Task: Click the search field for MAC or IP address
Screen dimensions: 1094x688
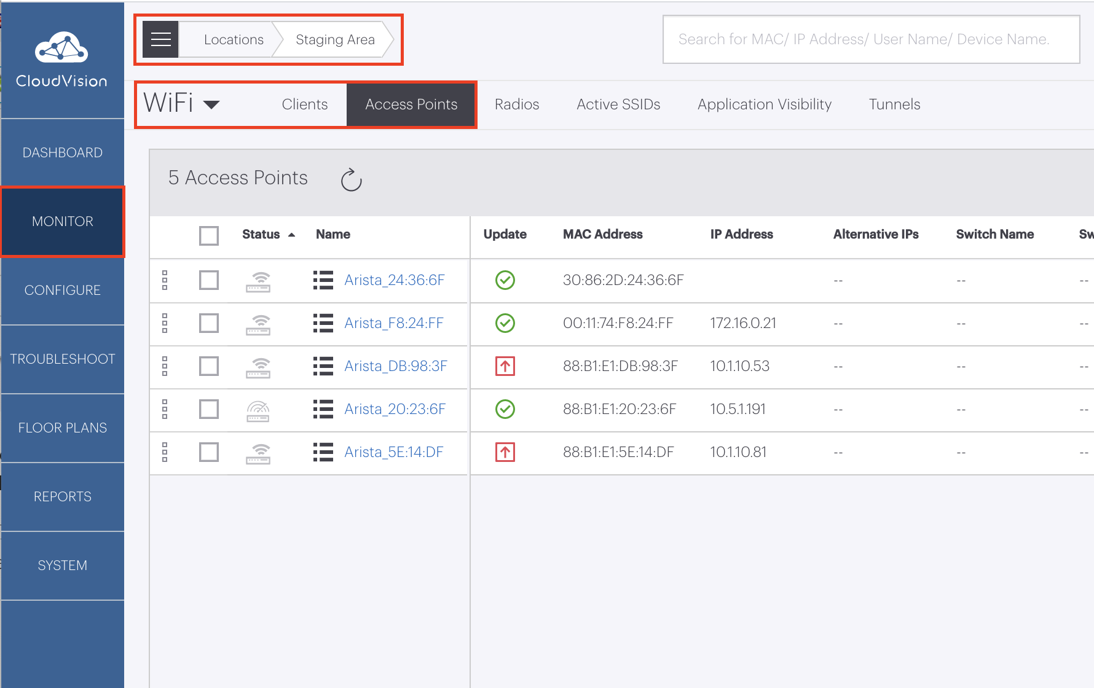Action: click(x=871, y=39)
